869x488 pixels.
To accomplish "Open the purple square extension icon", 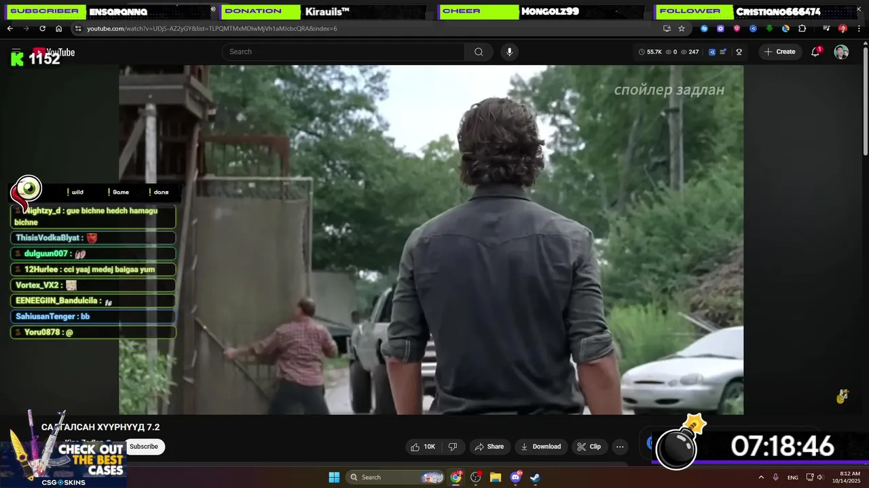I will click(720, 28).
